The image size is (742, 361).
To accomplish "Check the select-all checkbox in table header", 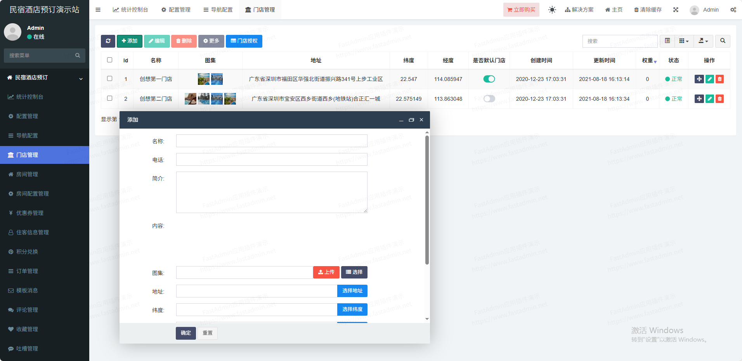I will click(109, 60).
